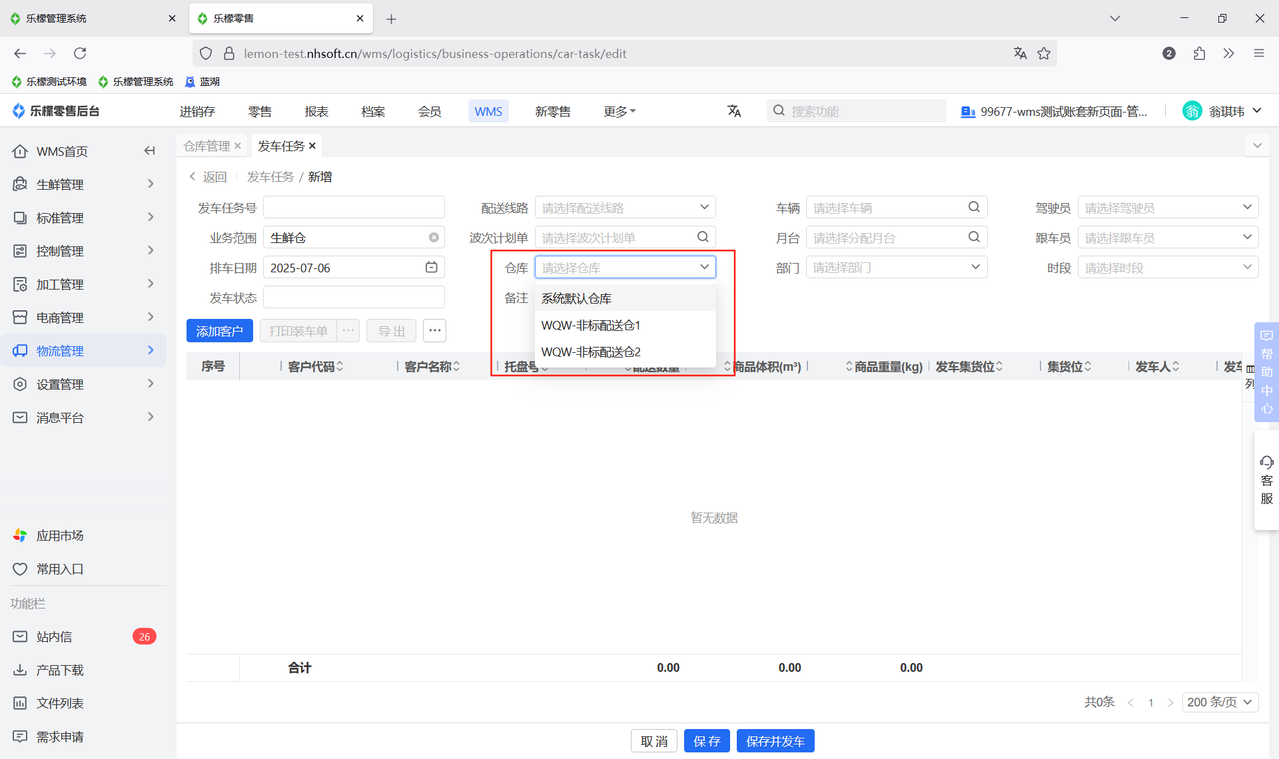
Task: Open 客服 support widget
Action: tap(1266, 480)
